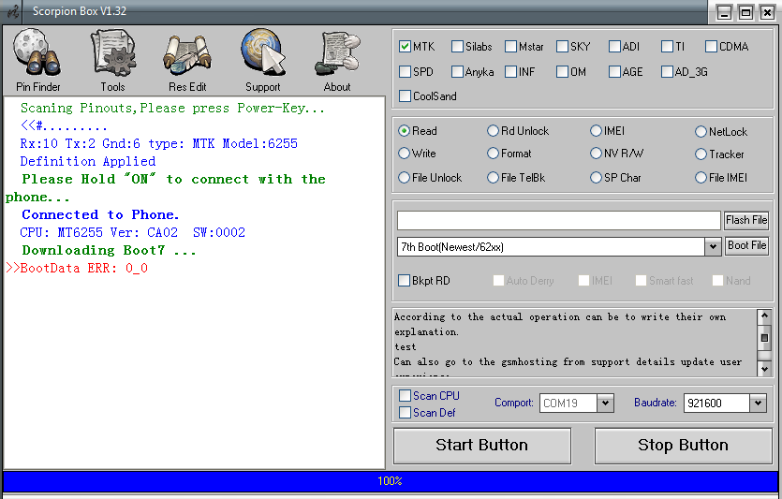Screen dimensions: 782x499
Task: Select the Tracker operation
Action: [701, 154]
